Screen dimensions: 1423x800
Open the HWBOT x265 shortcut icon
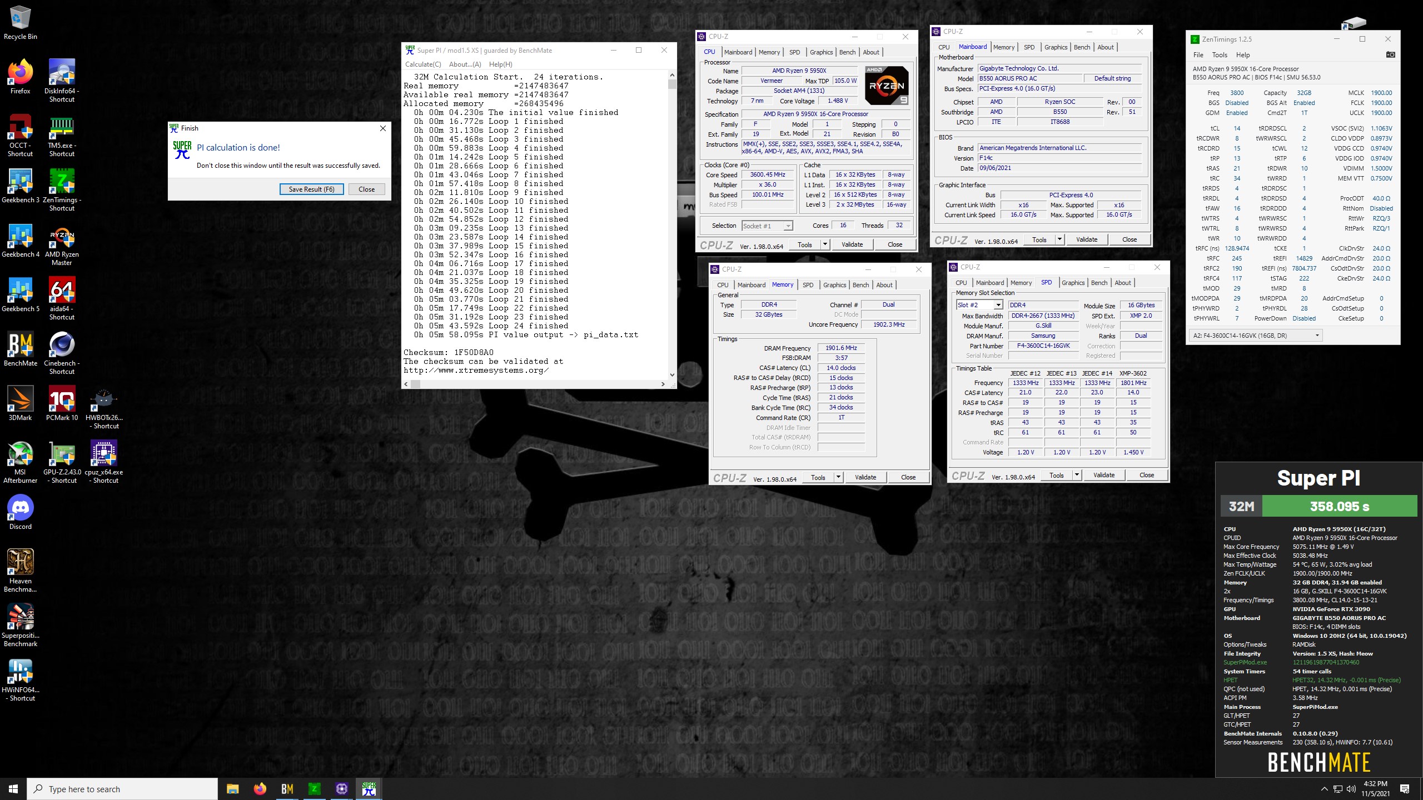click(x=104, y=407)
